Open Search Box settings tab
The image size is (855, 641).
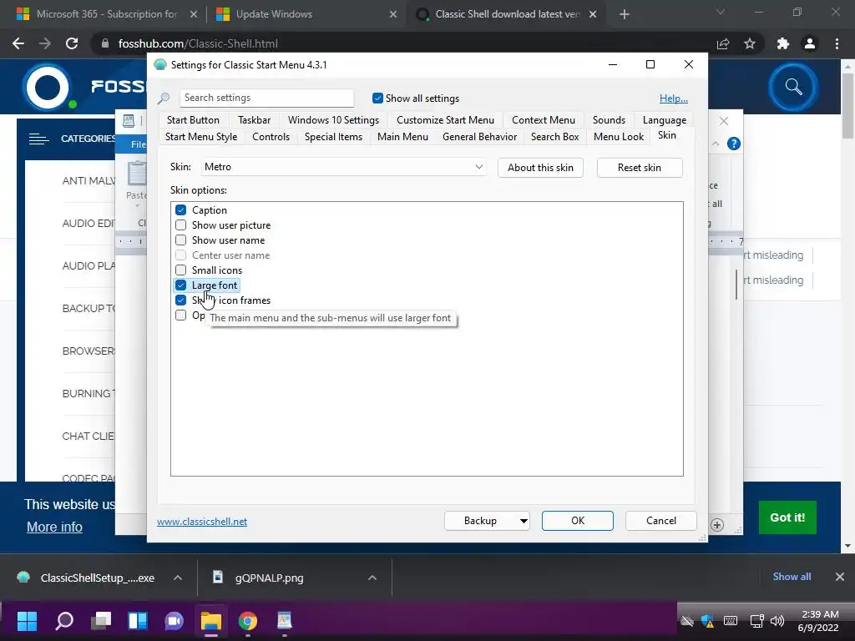click(554, 137)
